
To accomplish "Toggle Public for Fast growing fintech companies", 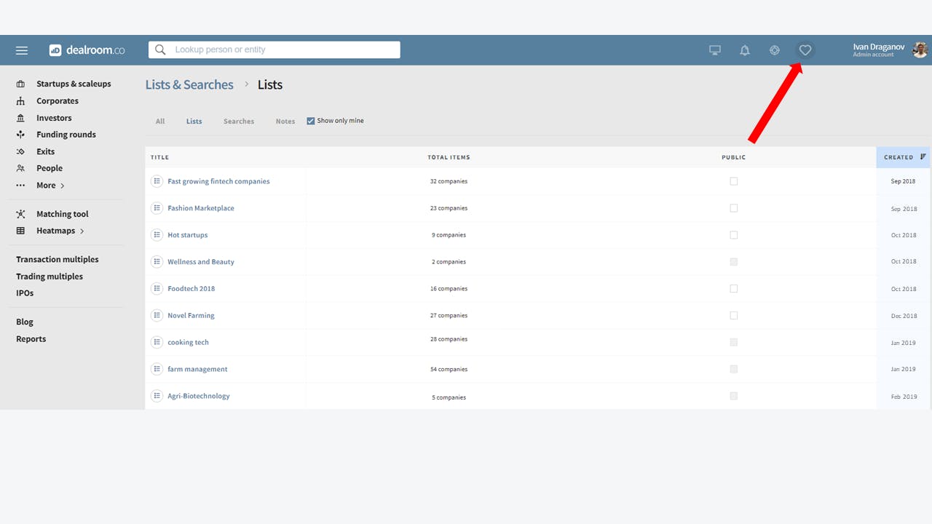I will tap(733, 181).
